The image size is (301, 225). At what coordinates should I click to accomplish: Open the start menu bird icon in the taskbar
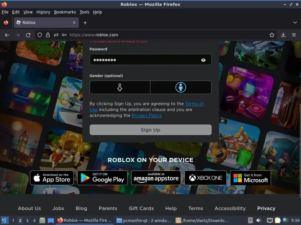tap(5, 220)
